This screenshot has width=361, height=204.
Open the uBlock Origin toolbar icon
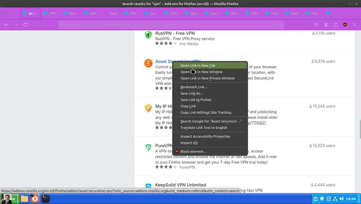tap(345, 25)
